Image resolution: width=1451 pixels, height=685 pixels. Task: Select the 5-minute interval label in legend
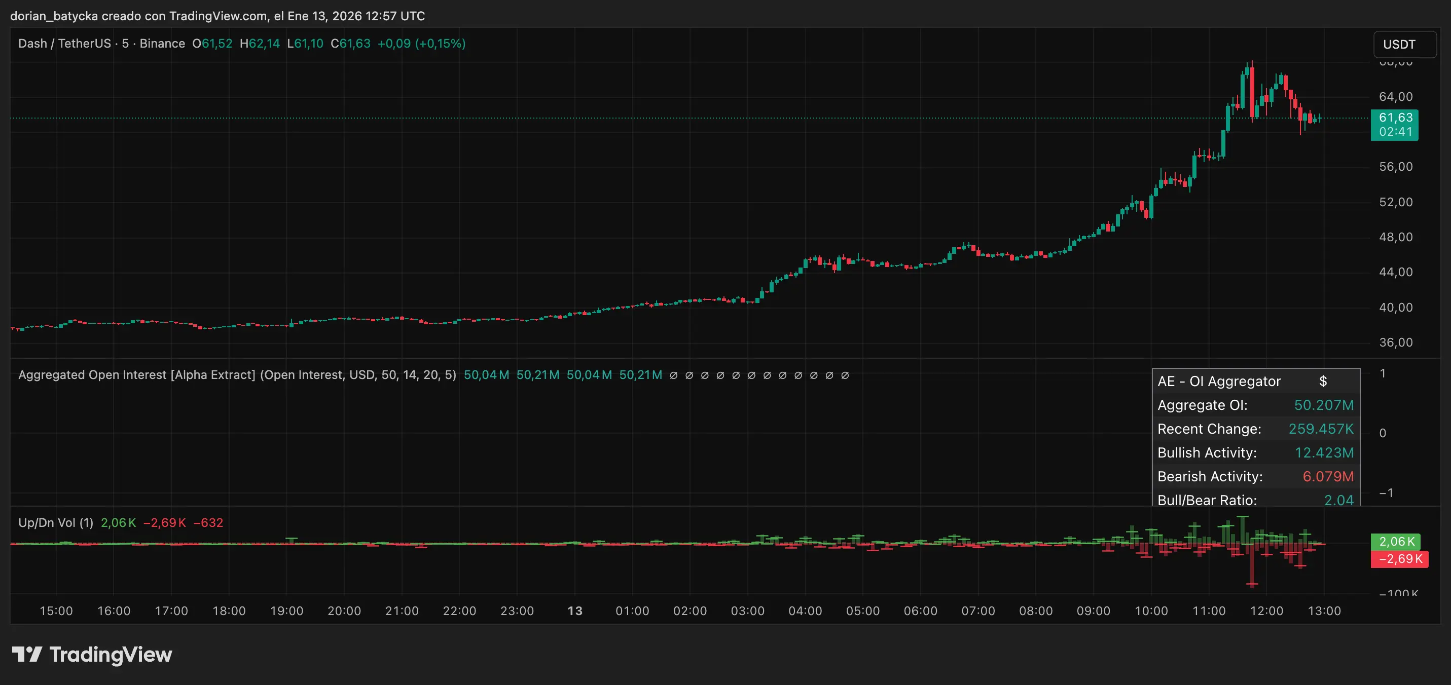125,44
